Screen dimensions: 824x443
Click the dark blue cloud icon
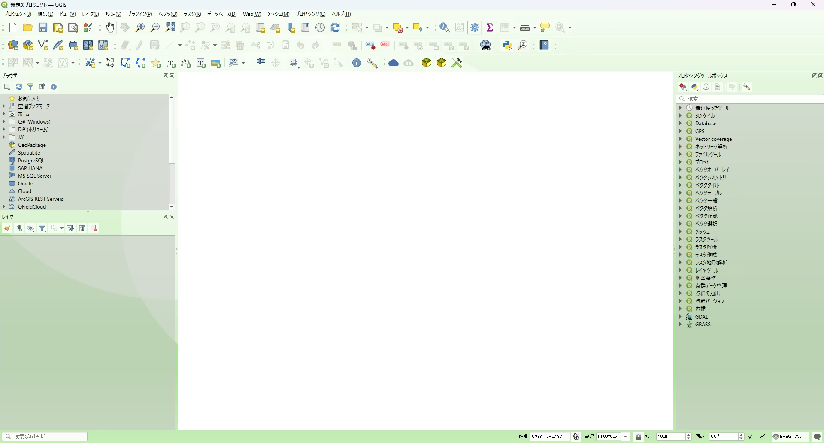tap(394, 63)
